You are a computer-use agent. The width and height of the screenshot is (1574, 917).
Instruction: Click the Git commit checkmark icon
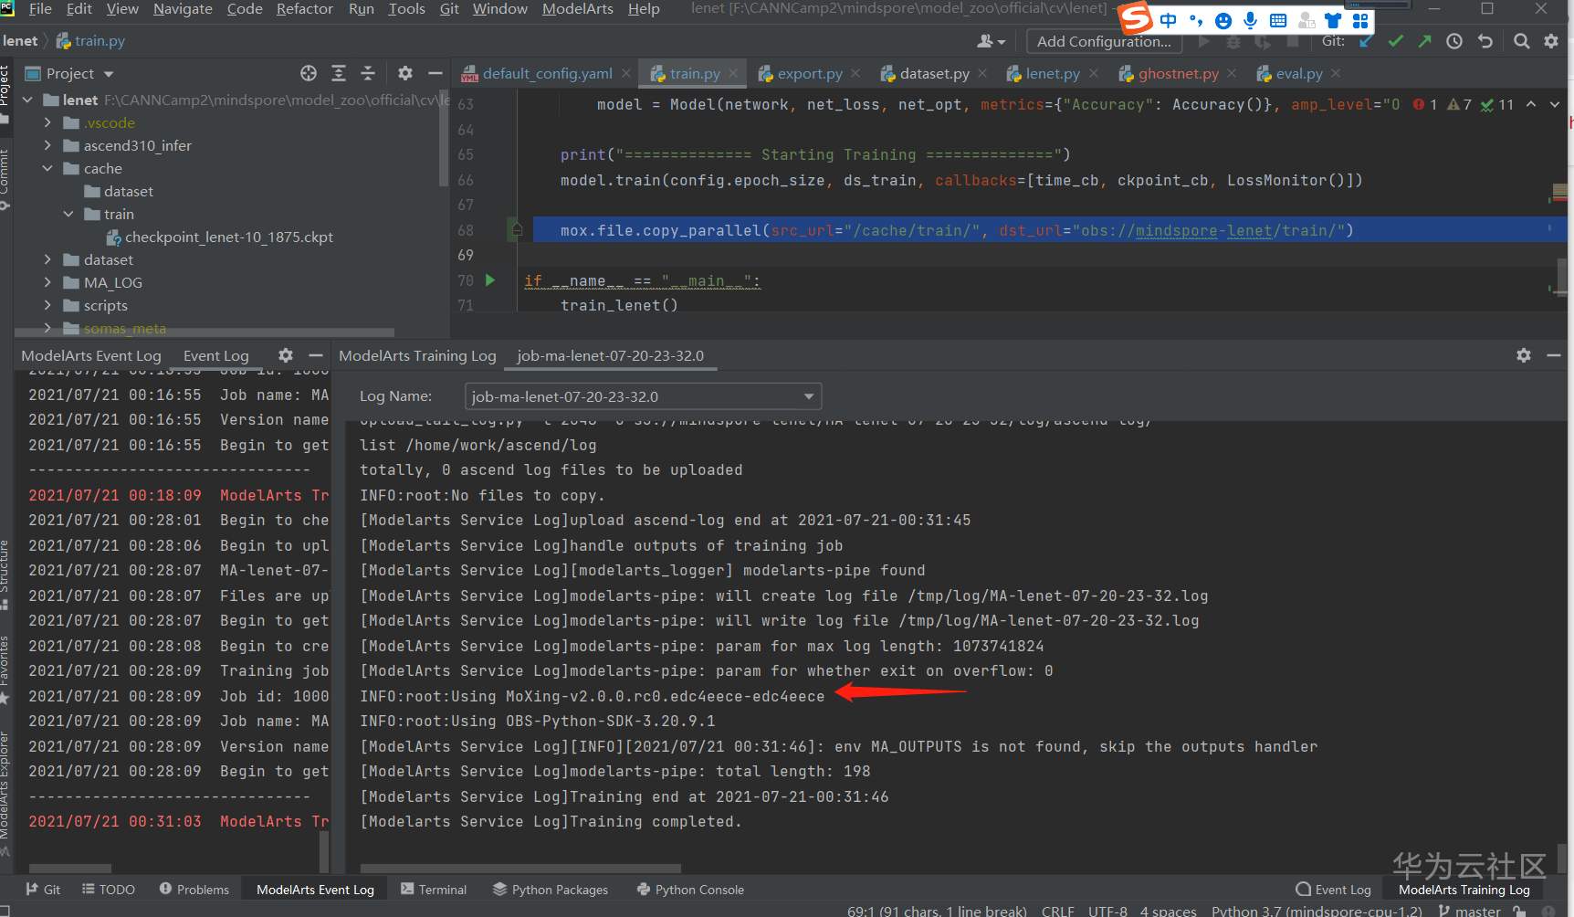(x=1395, y=41)
